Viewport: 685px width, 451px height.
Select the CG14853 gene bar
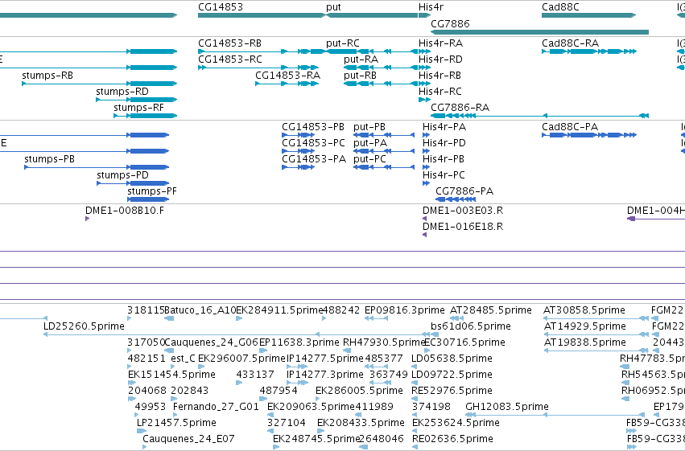coord(262,15)
